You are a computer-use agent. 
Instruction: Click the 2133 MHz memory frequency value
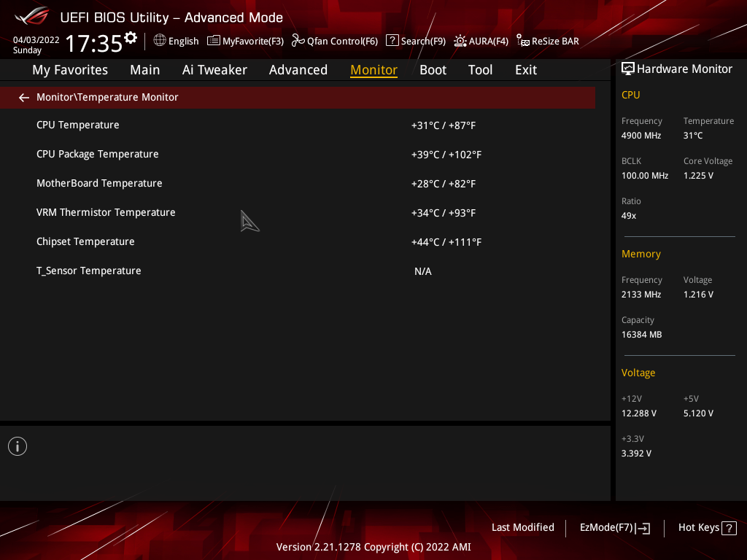(x=641, y=295)
